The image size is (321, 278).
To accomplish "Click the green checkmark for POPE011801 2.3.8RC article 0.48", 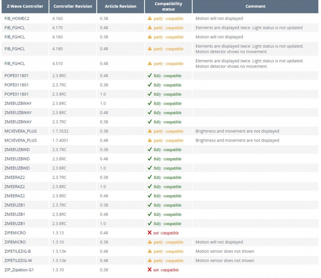I will point(150,75).
